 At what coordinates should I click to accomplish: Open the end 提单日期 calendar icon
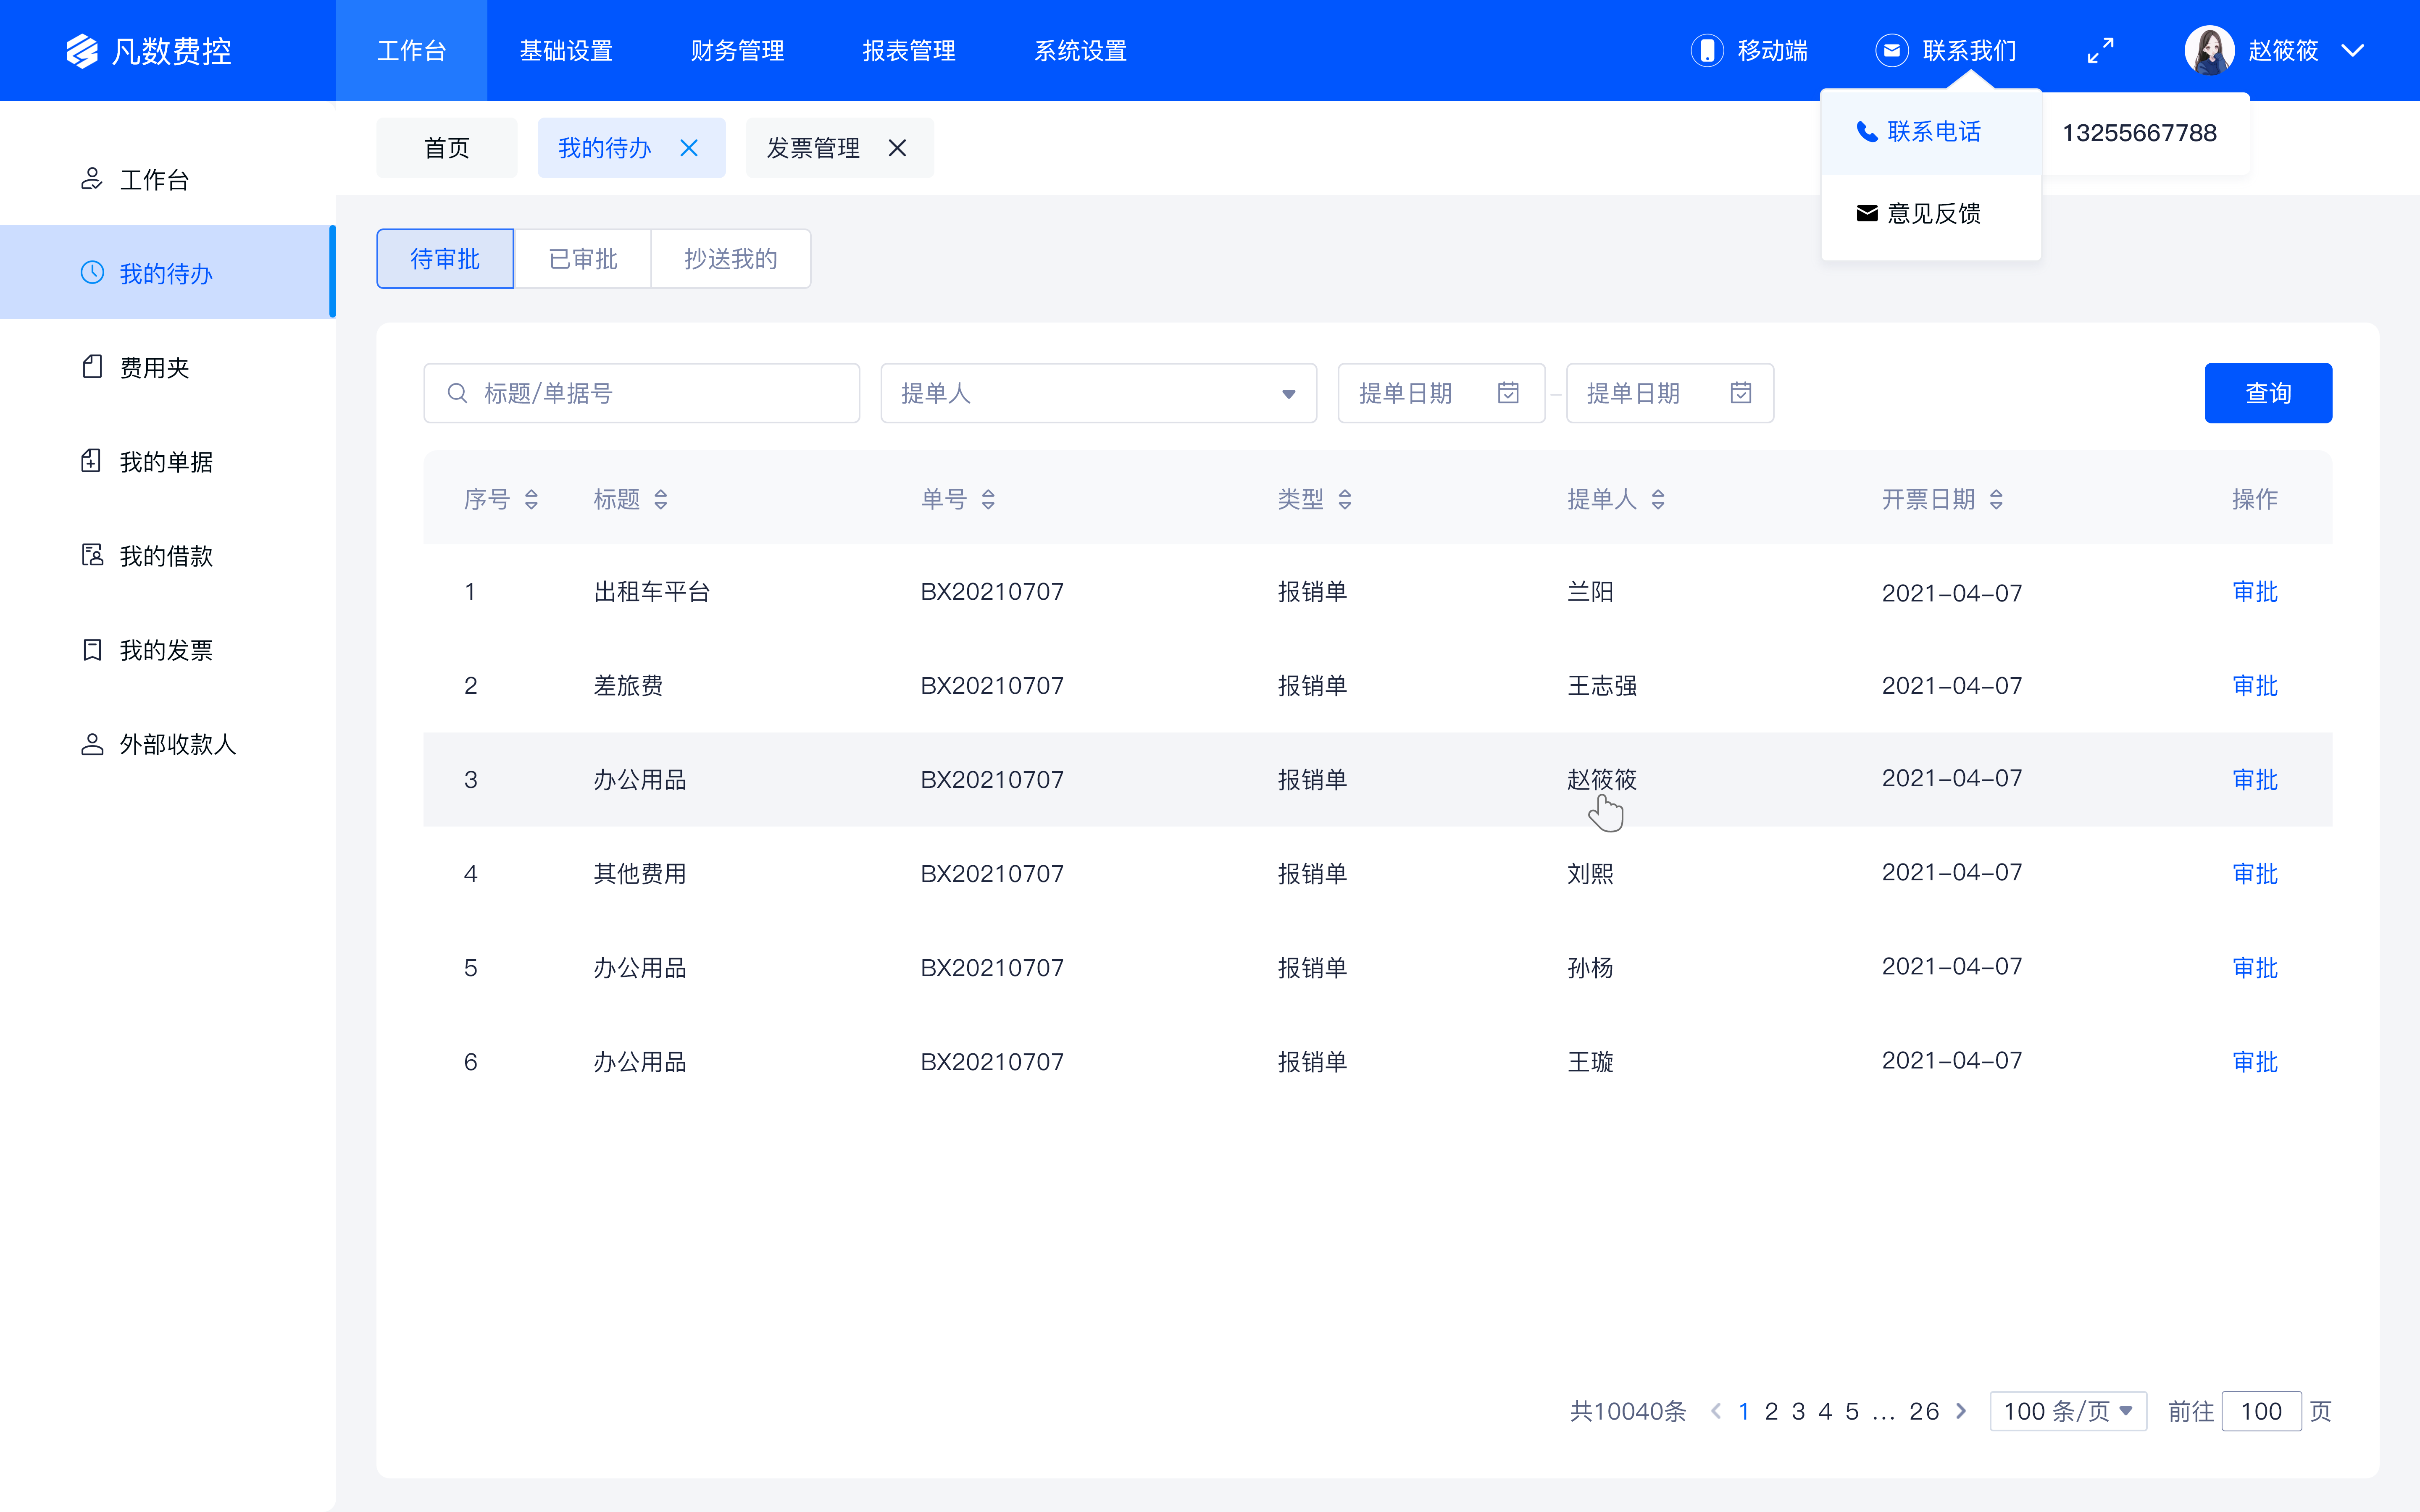pos(1741,393)
